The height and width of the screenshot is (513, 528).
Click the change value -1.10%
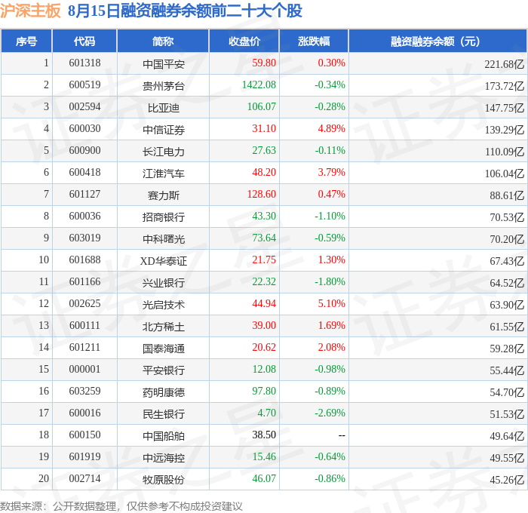(330, 217)
